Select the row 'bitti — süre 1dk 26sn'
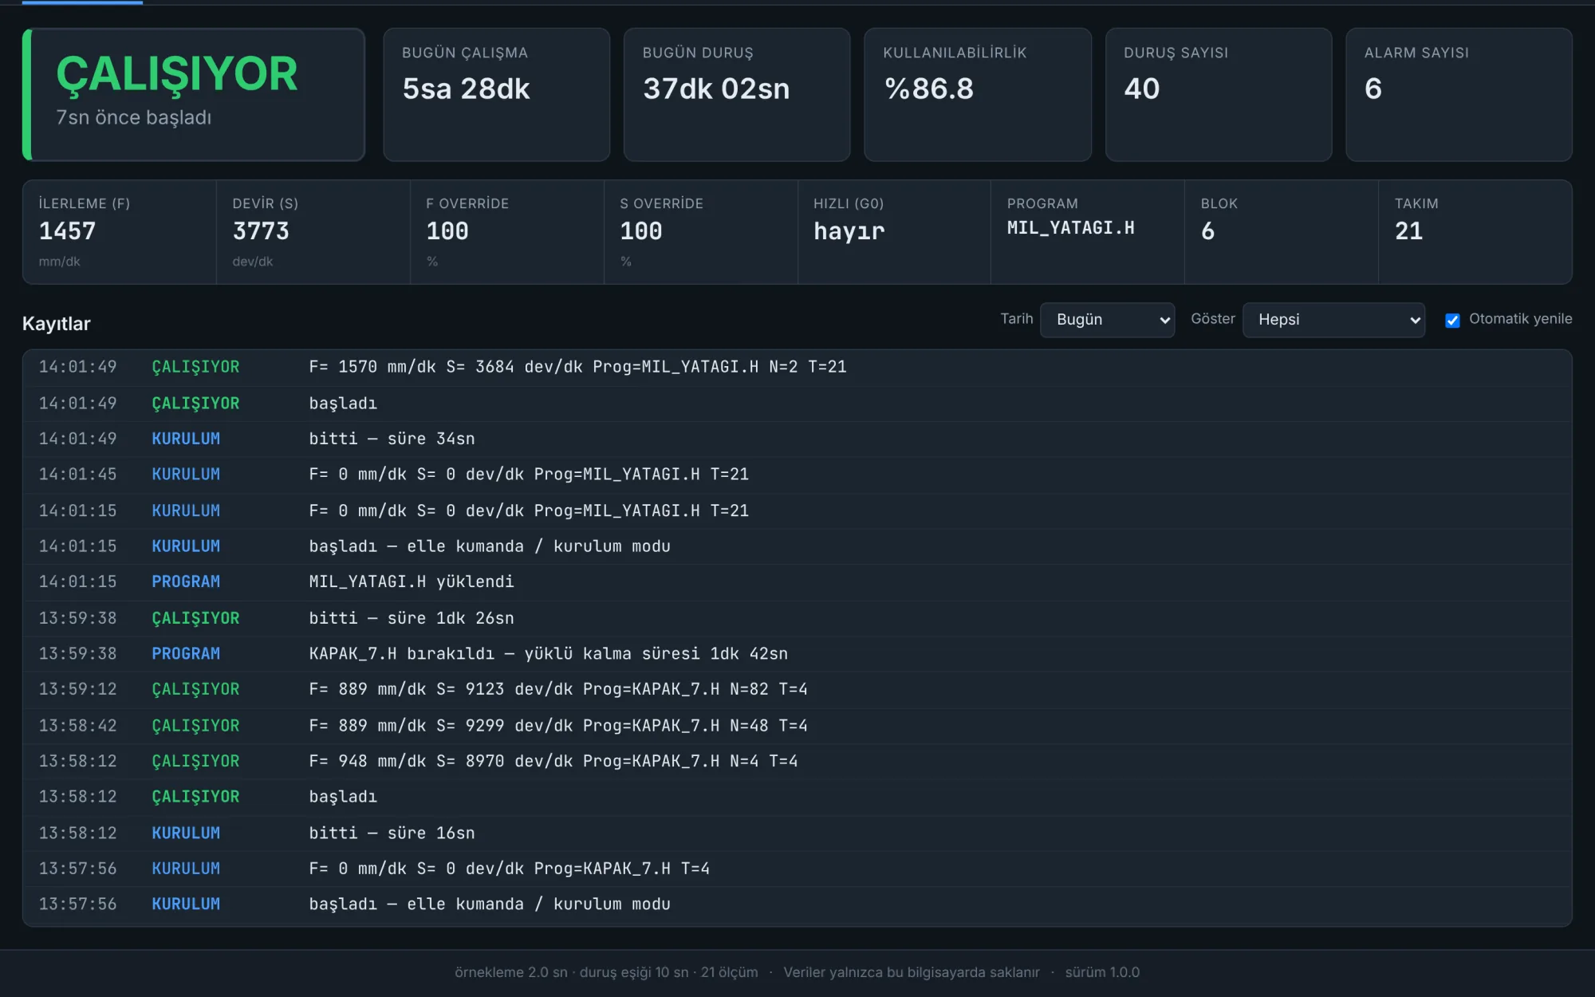 click(797, 618)
